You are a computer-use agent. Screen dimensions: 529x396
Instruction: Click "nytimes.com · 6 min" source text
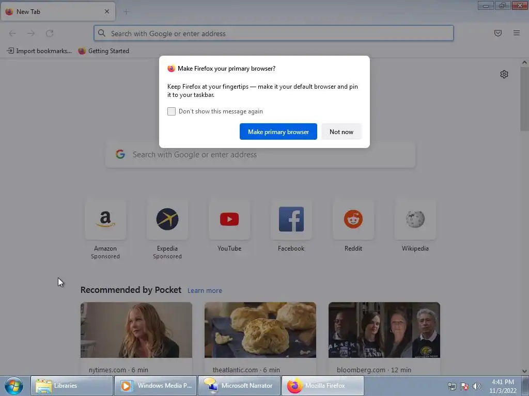pos(118,370)
